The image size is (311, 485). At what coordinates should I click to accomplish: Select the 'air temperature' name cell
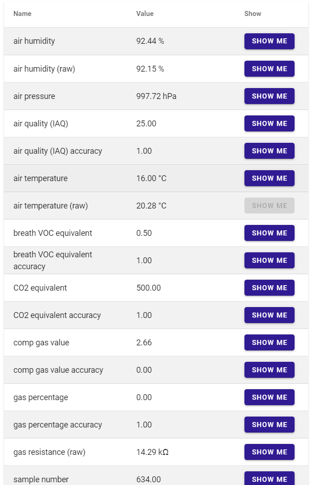[41, 178]
